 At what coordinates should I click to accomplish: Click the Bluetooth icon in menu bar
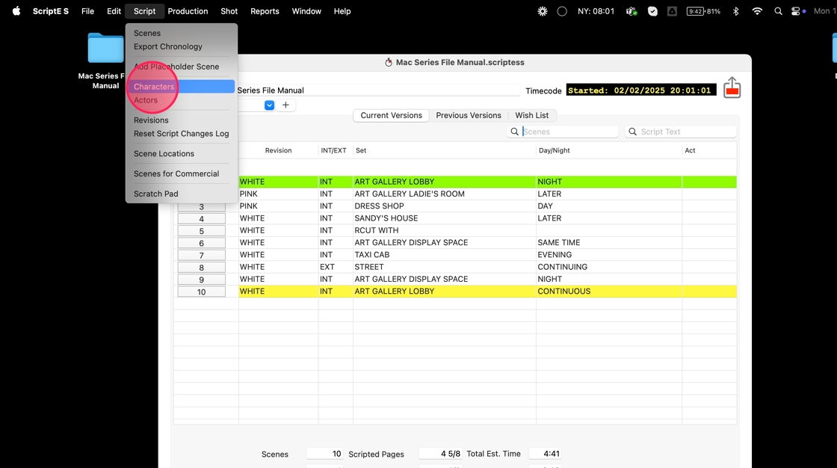tap(735, 10)
